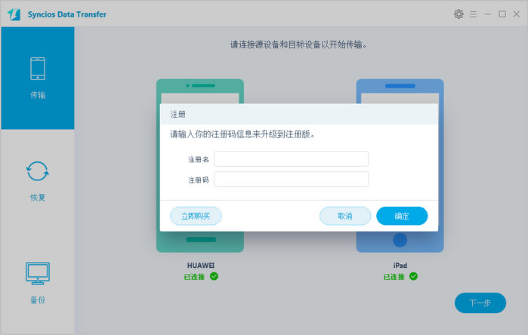
Task: Confirm registration with 确定 button
Action: 402,216
